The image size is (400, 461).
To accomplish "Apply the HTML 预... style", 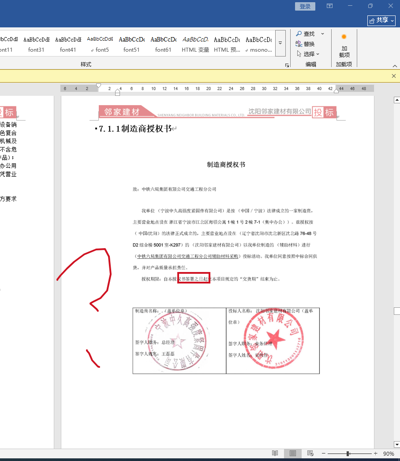I will tap(227, 44).
